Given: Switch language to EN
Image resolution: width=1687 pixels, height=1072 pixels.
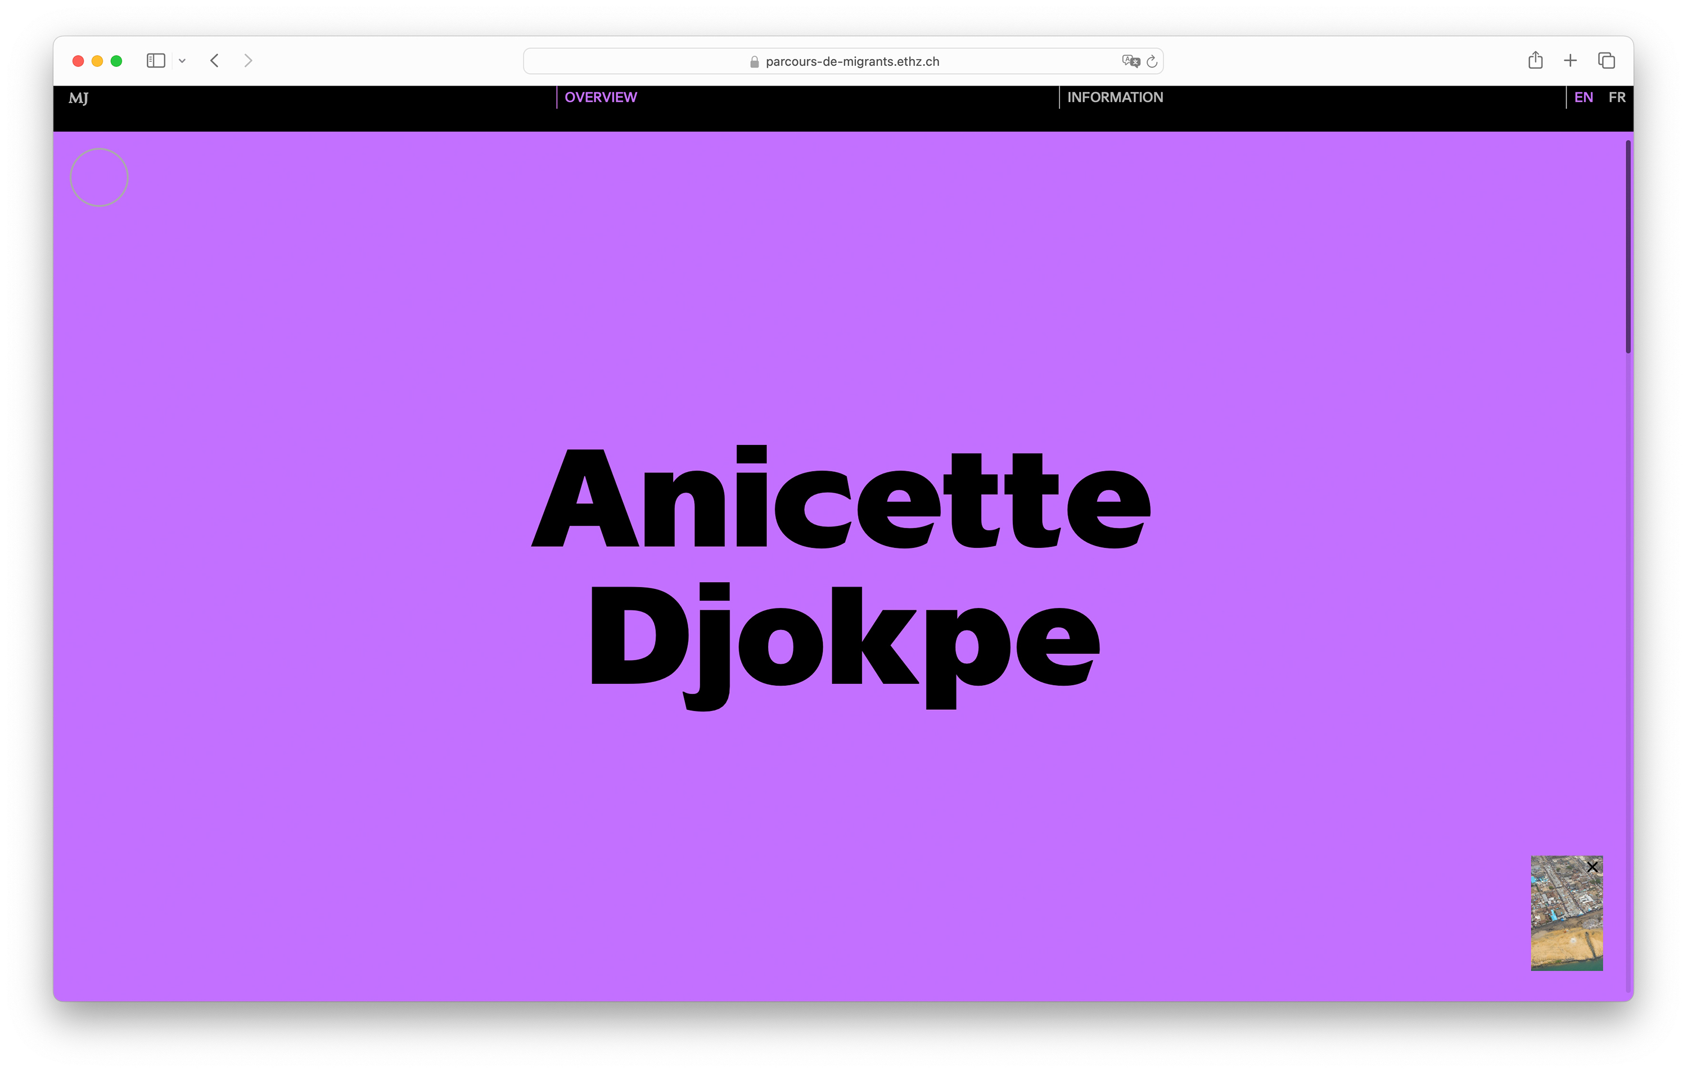Looking at the screenshot, I should pos(1584,97).
